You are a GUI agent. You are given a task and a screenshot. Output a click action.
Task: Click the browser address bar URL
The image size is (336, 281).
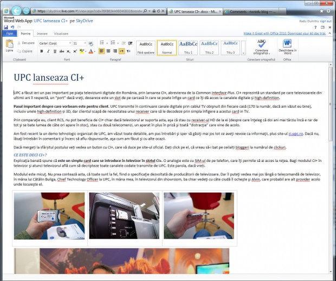(x=89, y=11)
